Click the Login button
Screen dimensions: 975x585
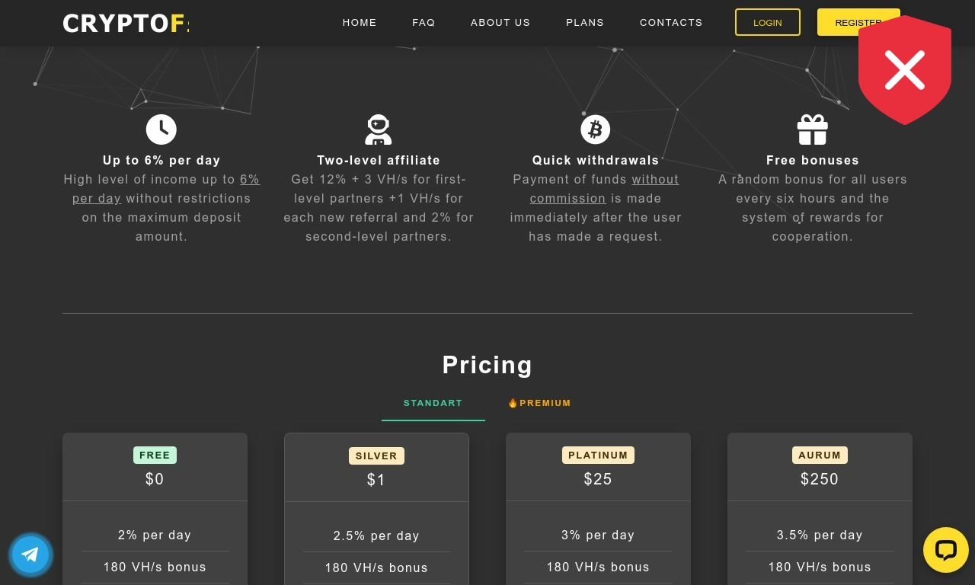click(768, 22)
